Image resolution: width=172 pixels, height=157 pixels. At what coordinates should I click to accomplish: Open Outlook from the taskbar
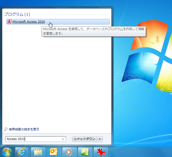[54, 152]
